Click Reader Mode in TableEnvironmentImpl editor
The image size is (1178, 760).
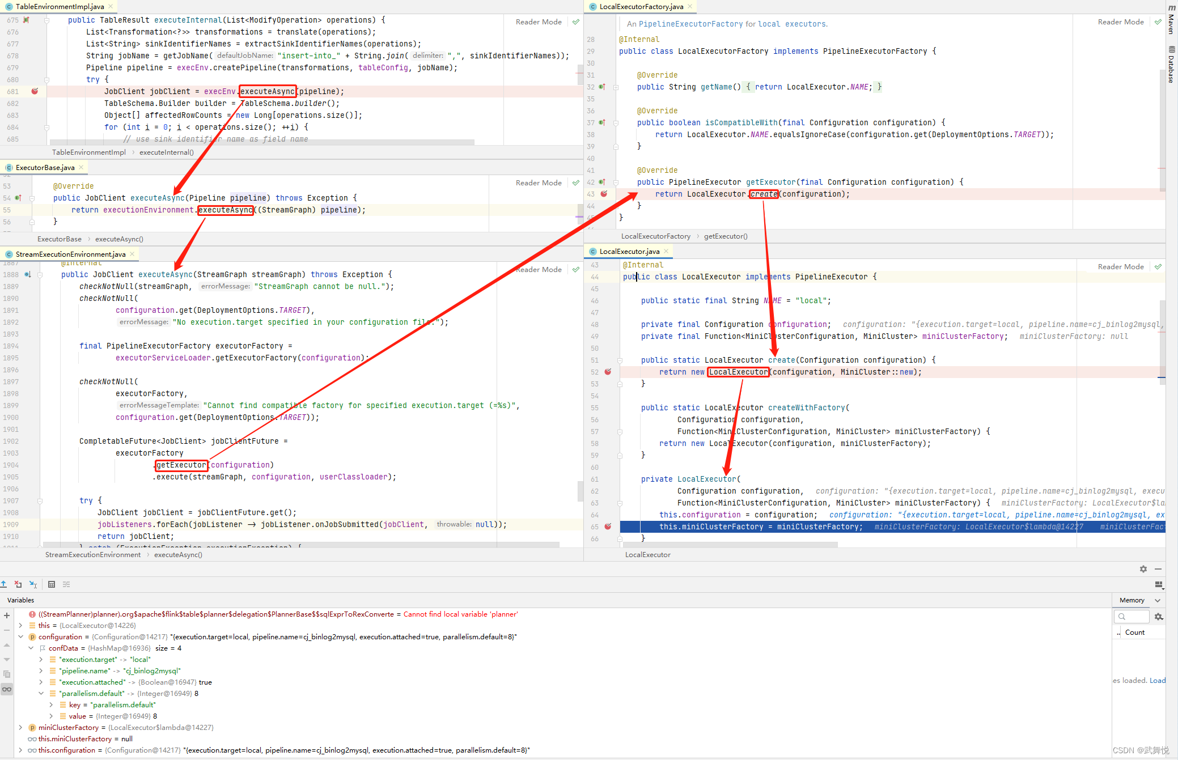point(539,22)
